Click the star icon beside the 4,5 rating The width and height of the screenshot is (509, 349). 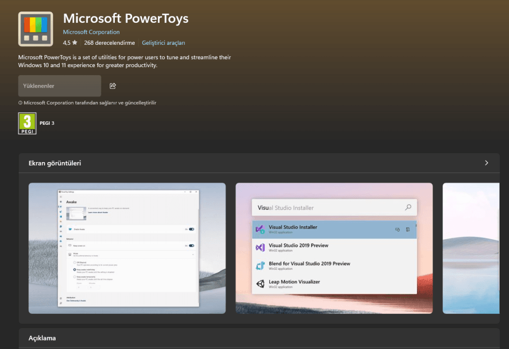click(x=75, y=43)
